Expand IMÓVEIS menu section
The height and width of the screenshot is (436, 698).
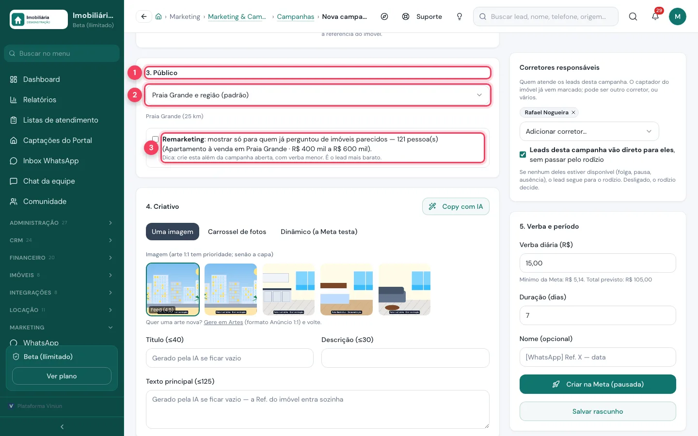(x=62, y=275)
